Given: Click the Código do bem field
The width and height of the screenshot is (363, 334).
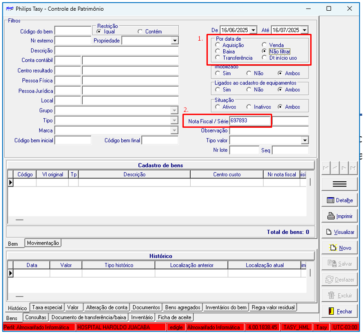Looking at the screenshot, I should pyautogui.click(x=73, y=31).
